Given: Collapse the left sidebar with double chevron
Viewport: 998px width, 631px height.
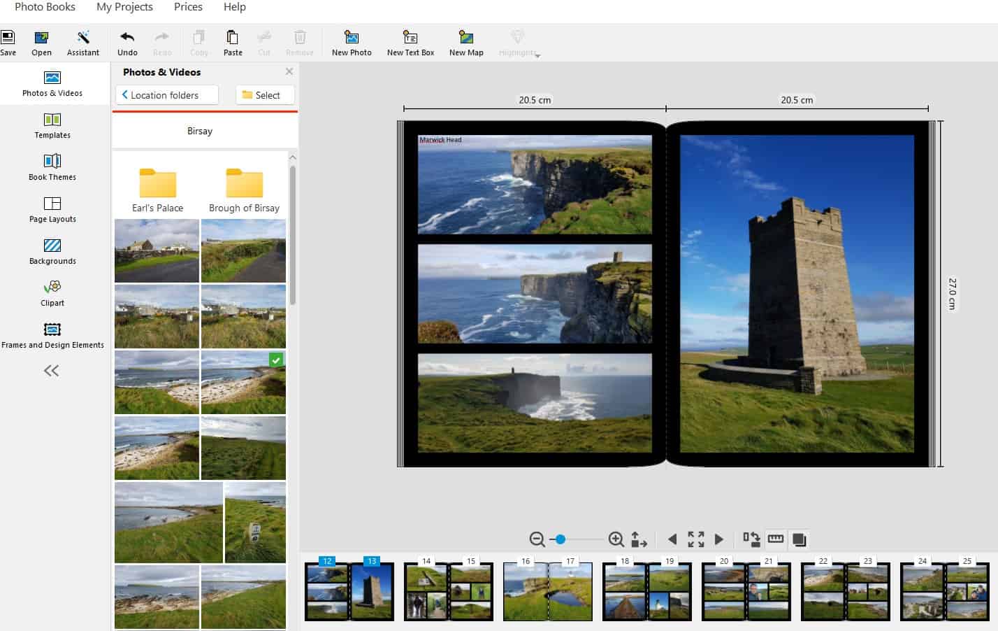Looking at the screenshot, I should (52, 371).
